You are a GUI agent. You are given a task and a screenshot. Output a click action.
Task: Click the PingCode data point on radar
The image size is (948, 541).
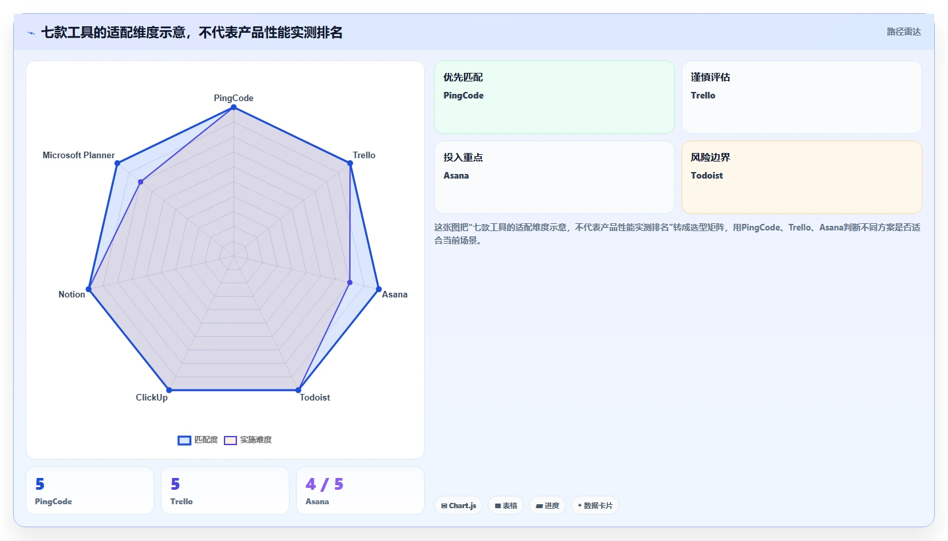tap(234, 108)
